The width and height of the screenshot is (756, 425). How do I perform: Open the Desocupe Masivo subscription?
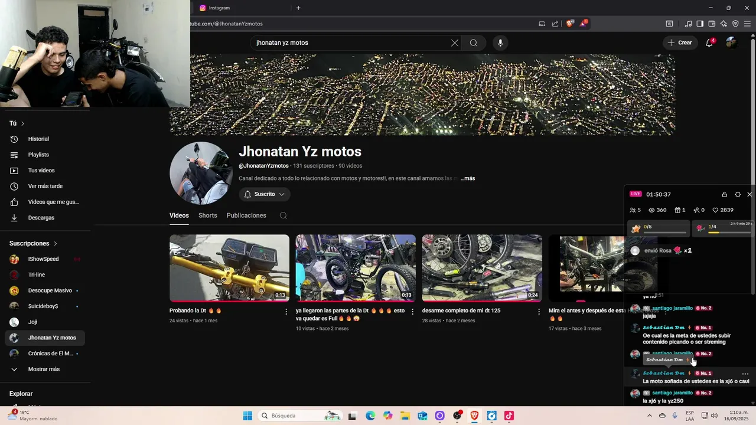point(45,290)
